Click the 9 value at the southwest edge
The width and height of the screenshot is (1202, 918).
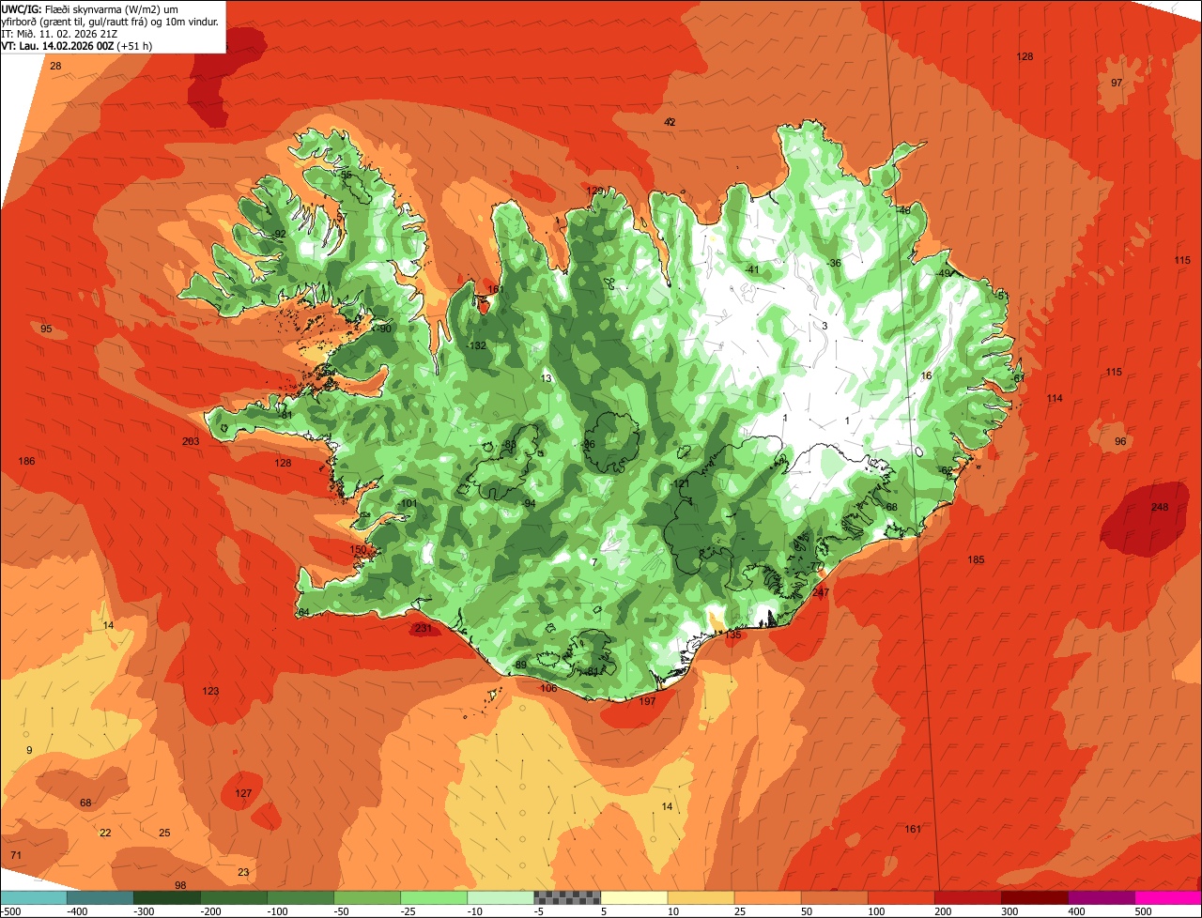[x=29, y=750]
